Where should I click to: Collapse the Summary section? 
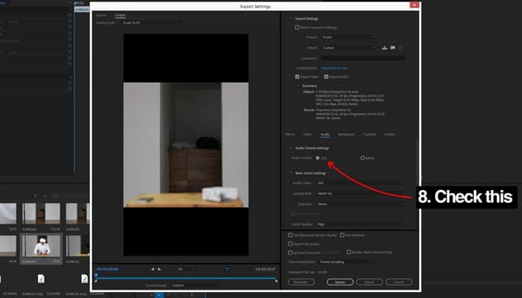pos(298,86)
